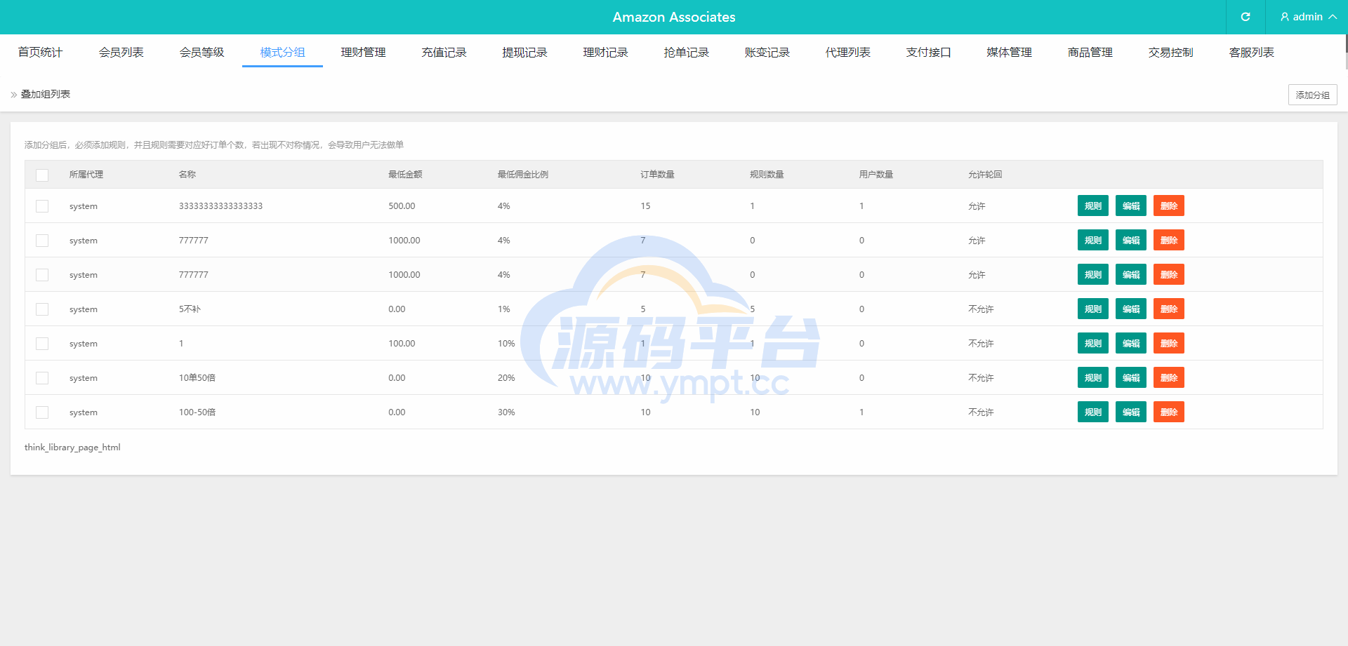Viewport: 1348px width, 646px height.
Task: Check the row with 最低金额 100.00
Action: [42, 344]
